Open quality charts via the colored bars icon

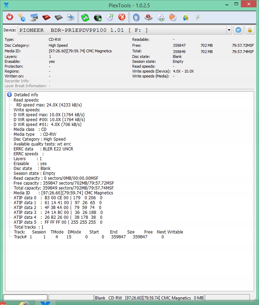click(x=185, y=17)
